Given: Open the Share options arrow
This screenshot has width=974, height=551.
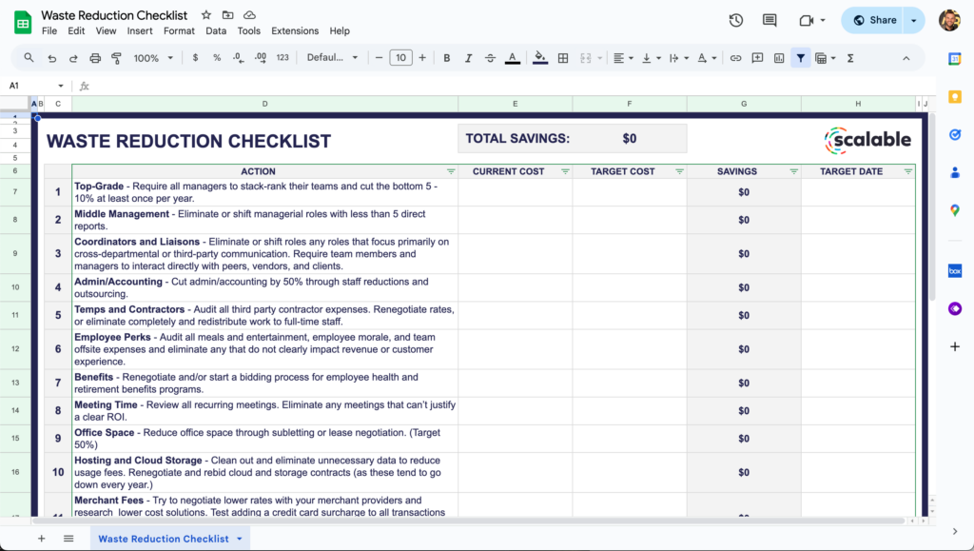Looking at the screenshot, I should [914, 20].
